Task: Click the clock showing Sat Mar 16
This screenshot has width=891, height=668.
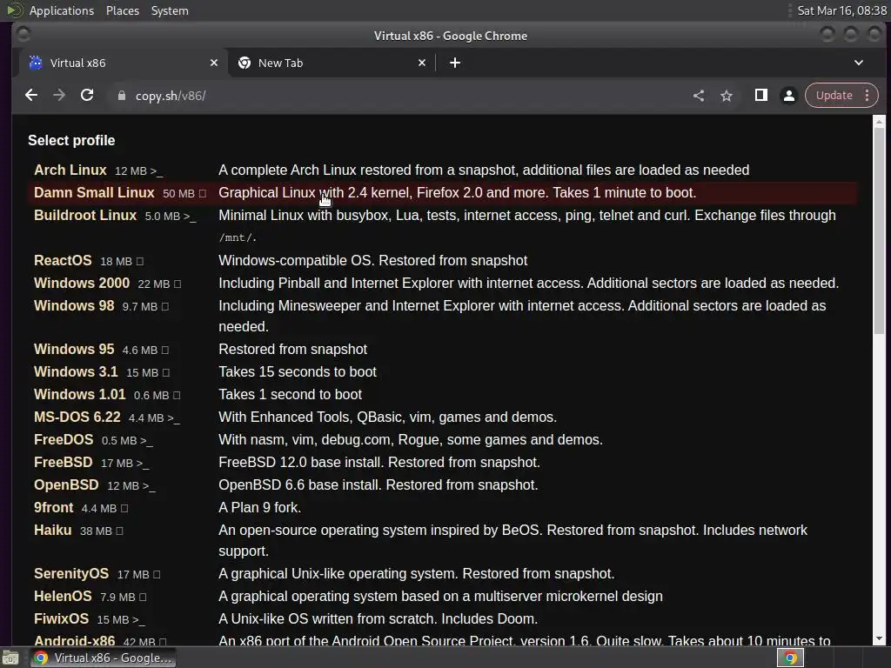Action: (x=841, y=10)
